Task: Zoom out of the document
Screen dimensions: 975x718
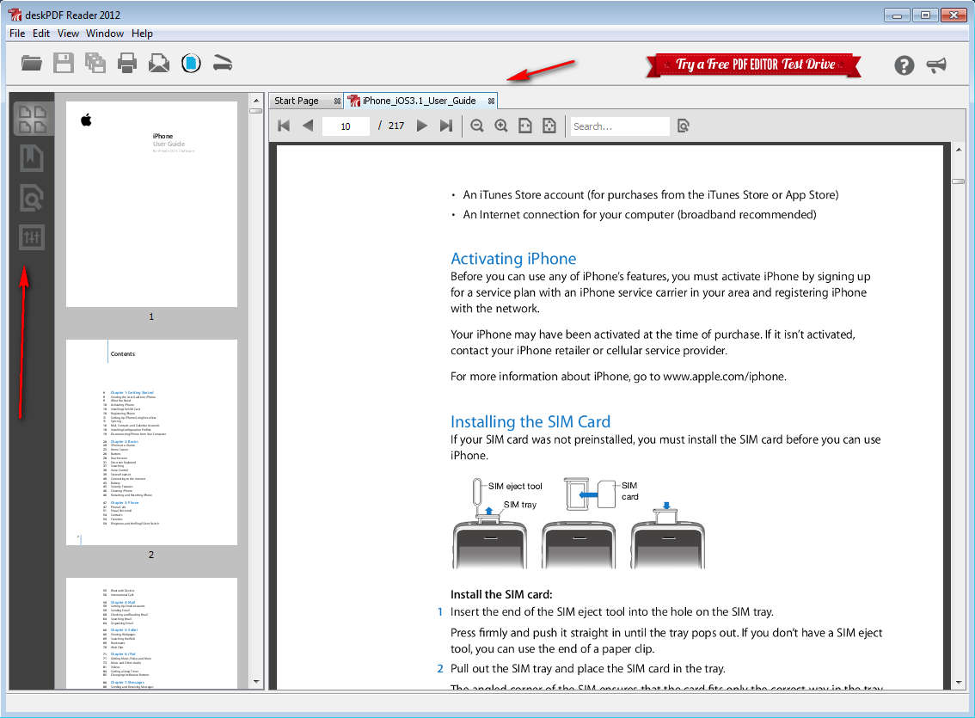Action: [477, 126]
